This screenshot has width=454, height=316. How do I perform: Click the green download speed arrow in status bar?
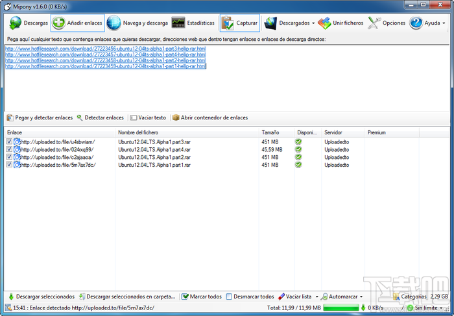[x=363, y=308]
